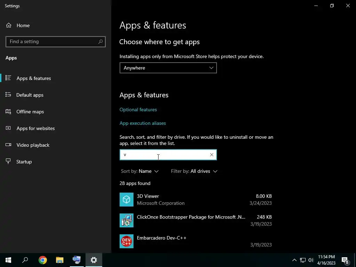Open Filter by All drives dropdown
Screen dimensions: 356x267
click(x=194, y=171)
